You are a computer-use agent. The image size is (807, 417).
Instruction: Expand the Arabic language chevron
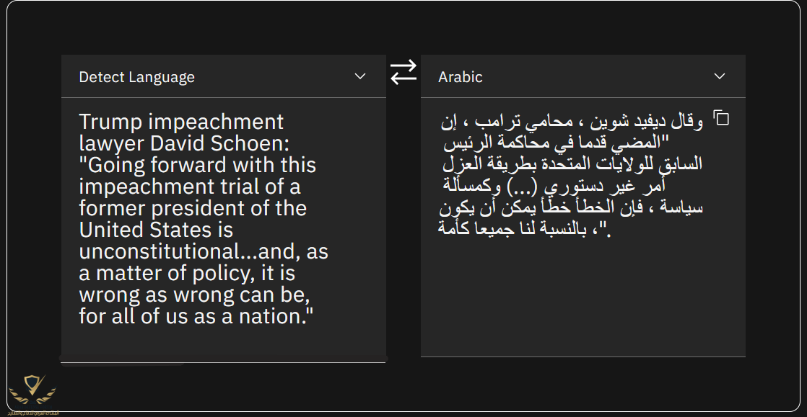coord(720,76)
